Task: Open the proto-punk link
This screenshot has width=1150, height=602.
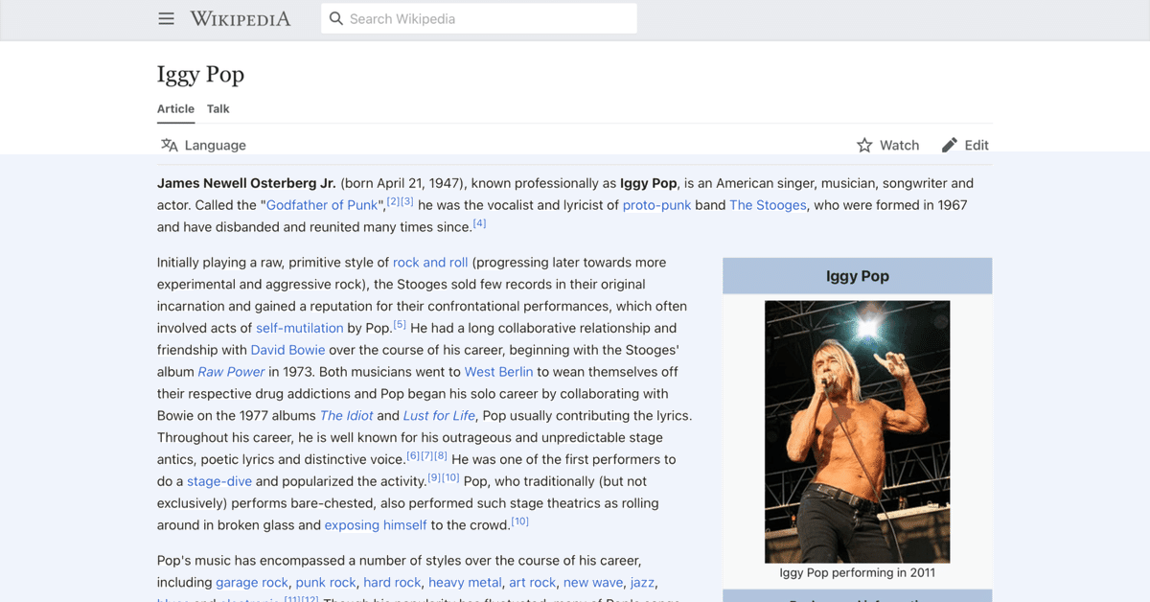Action: 656,205
